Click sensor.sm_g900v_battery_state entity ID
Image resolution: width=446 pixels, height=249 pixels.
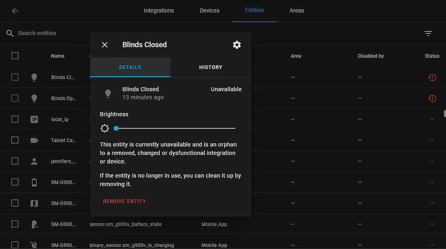(125, 224)
